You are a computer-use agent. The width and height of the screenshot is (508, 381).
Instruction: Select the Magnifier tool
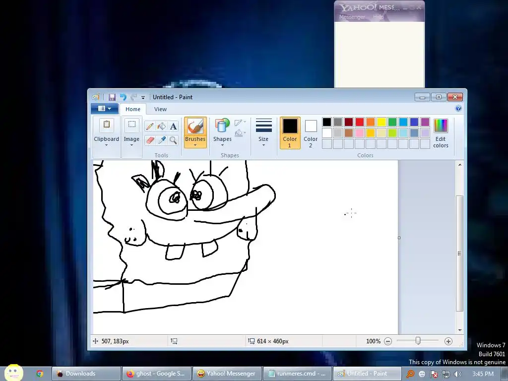[x=173, y=140]
